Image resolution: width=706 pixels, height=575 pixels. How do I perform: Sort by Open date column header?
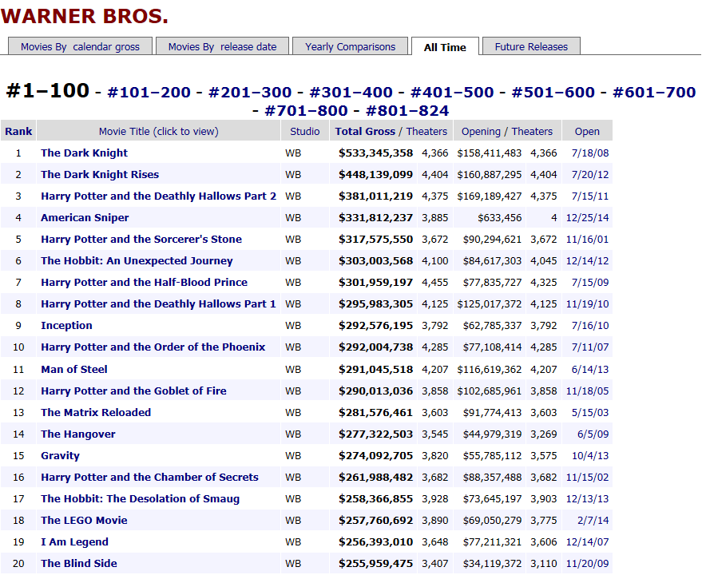[587, 131]
